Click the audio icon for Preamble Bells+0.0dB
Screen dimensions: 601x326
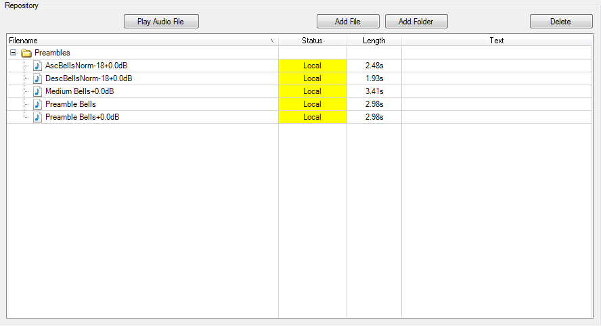(x=37, y=117)
